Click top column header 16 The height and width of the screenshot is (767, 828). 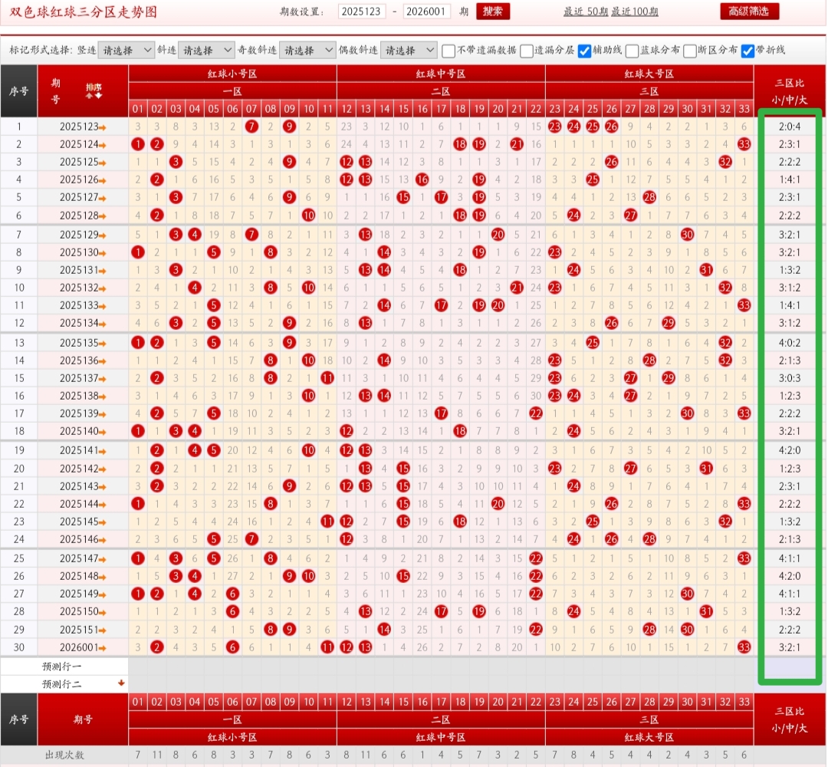[422, 109]
